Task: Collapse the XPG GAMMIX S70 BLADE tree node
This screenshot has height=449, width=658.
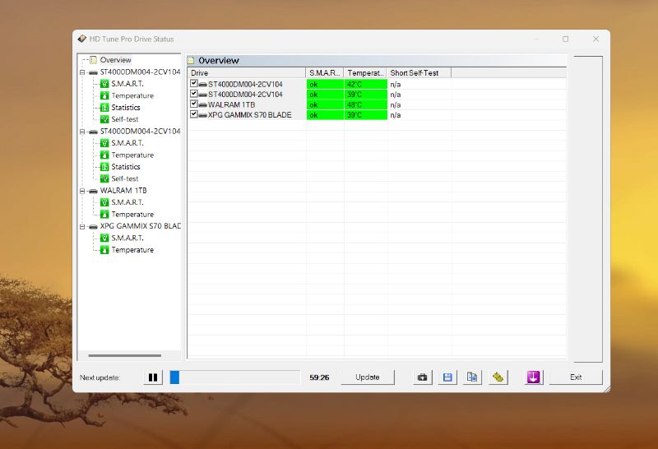Action: tap(82, 226)
